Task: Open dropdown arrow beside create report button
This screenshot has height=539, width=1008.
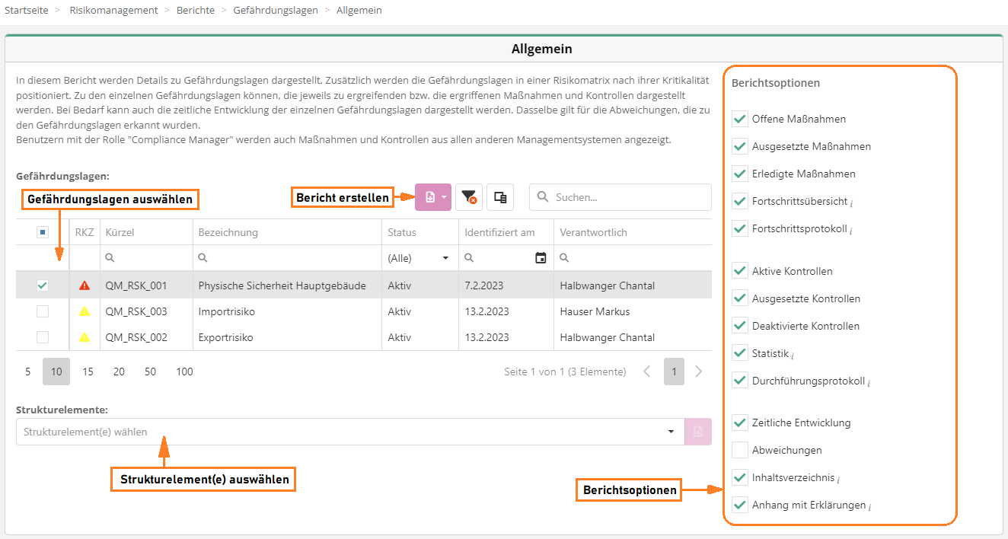Action: click(445, 197)
